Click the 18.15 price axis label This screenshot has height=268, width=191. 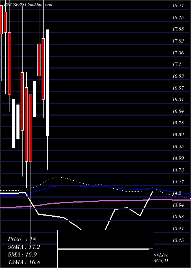(x=178, y=18)
